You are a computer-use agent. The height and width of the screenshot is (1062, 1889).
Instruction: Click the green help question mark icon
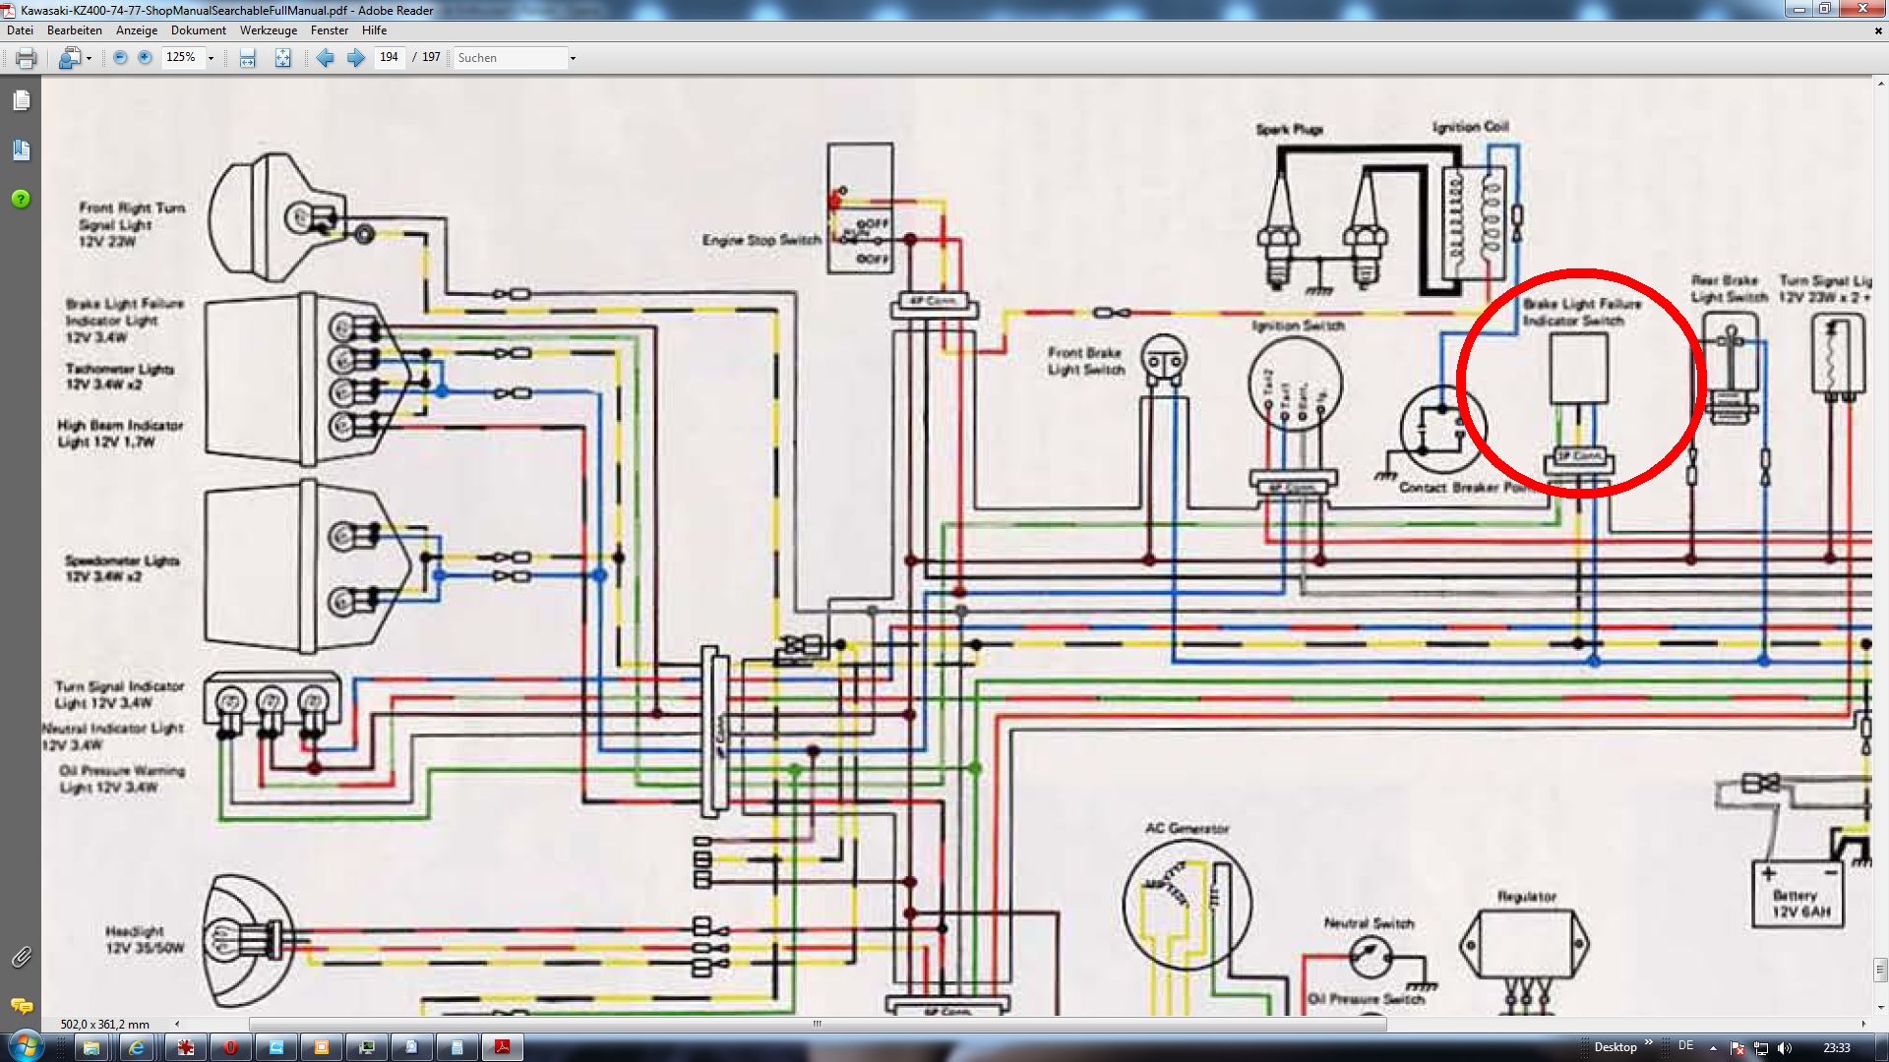click(x=21, y=200)
